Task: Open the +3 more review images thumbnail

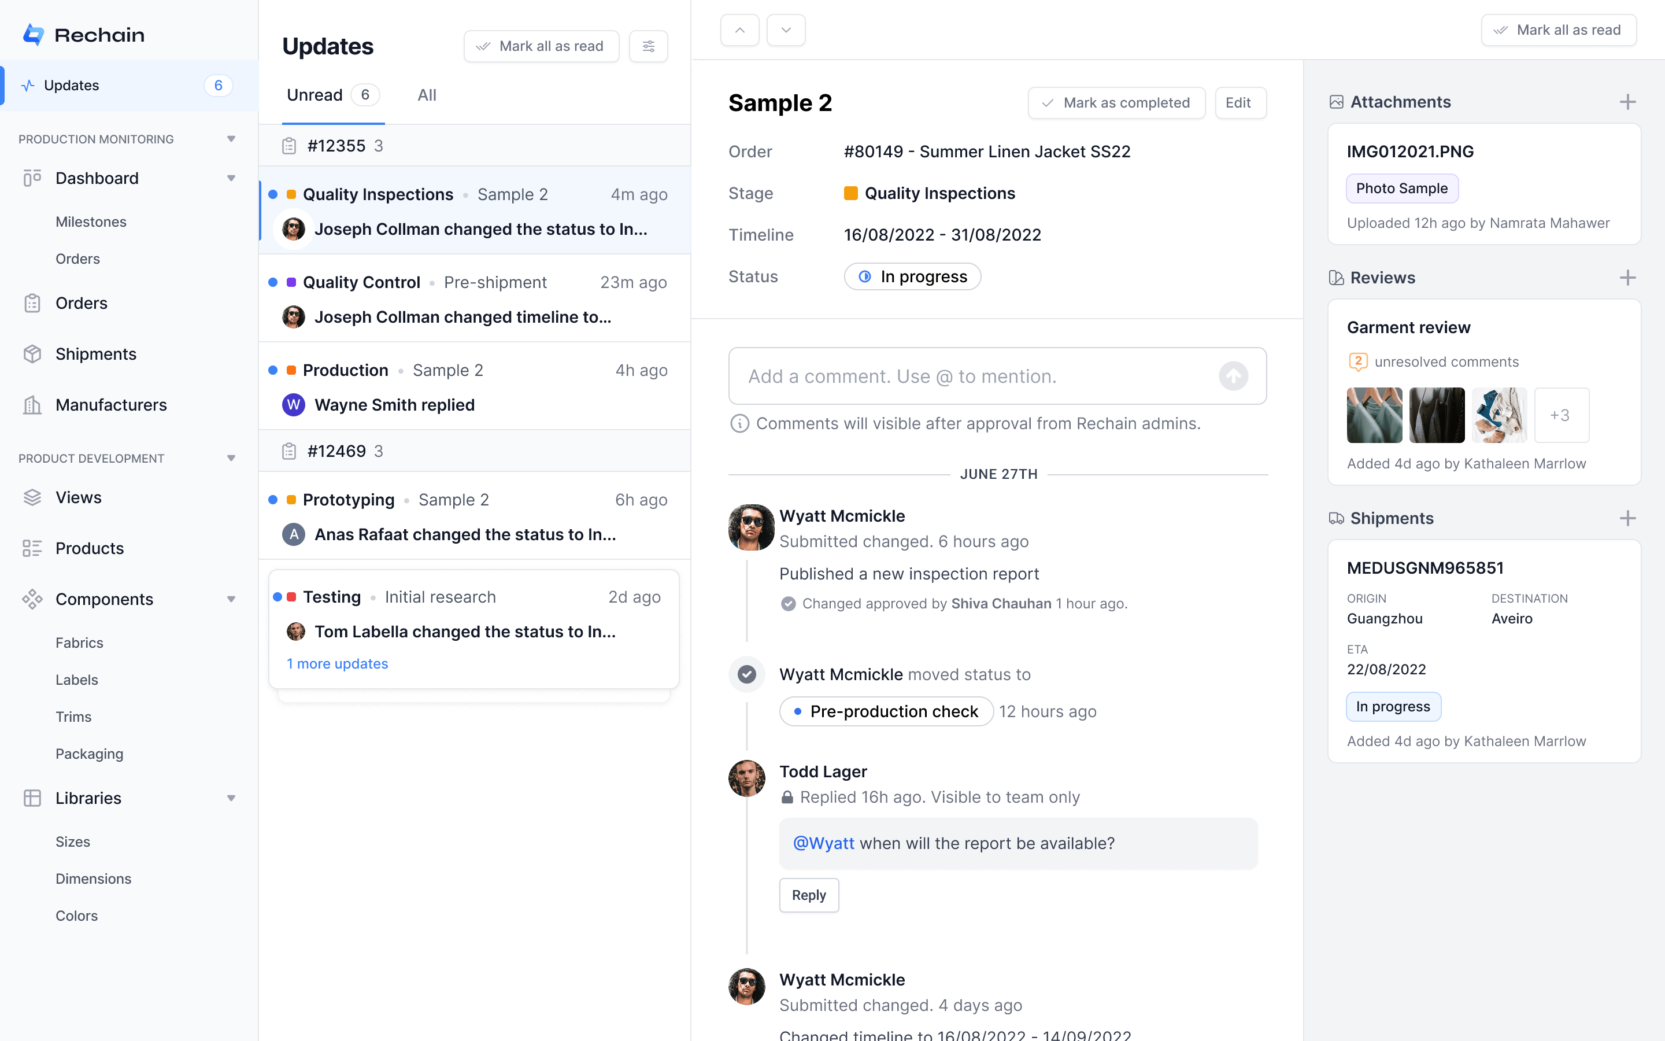Action: pyautogui.click(x=1560, y=415)
